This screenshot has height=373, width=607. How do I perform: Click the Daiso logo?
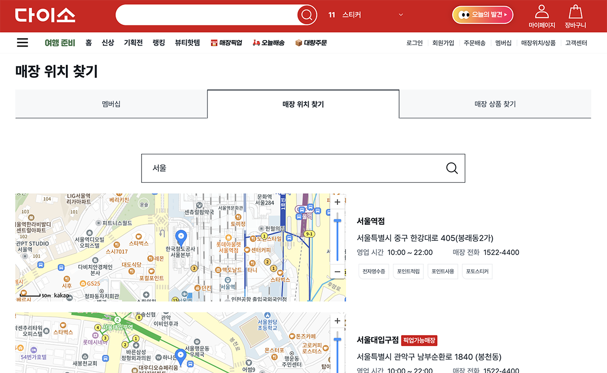[x=45, y=15]
